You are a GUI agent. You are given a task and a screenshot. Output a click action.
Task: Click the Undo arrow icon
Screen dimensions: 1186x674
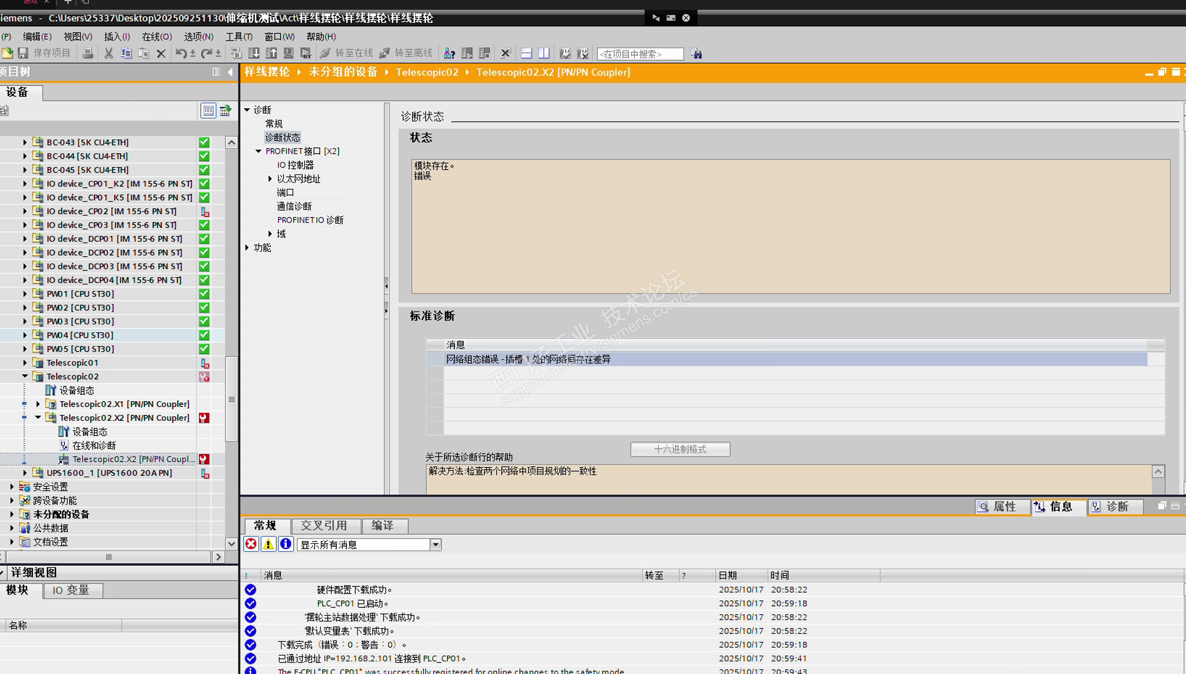point(181,54)
